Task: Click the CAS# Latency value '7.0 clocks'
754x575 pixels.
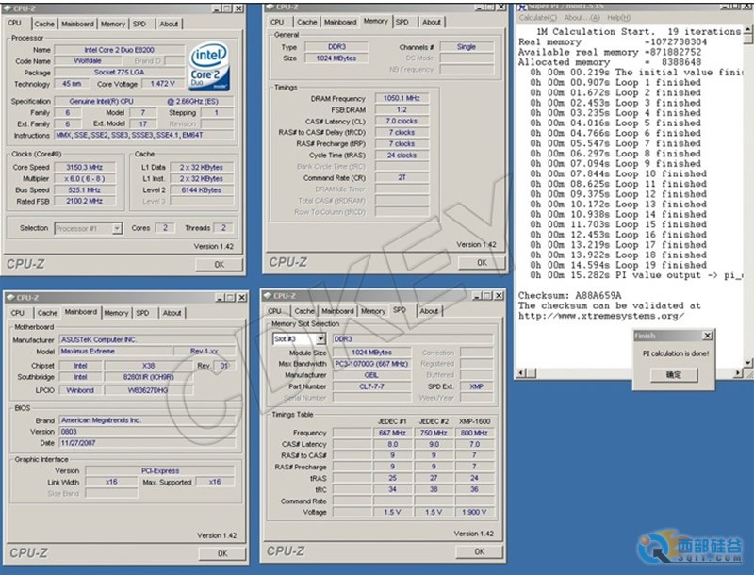Action: (x=402, y=122)
